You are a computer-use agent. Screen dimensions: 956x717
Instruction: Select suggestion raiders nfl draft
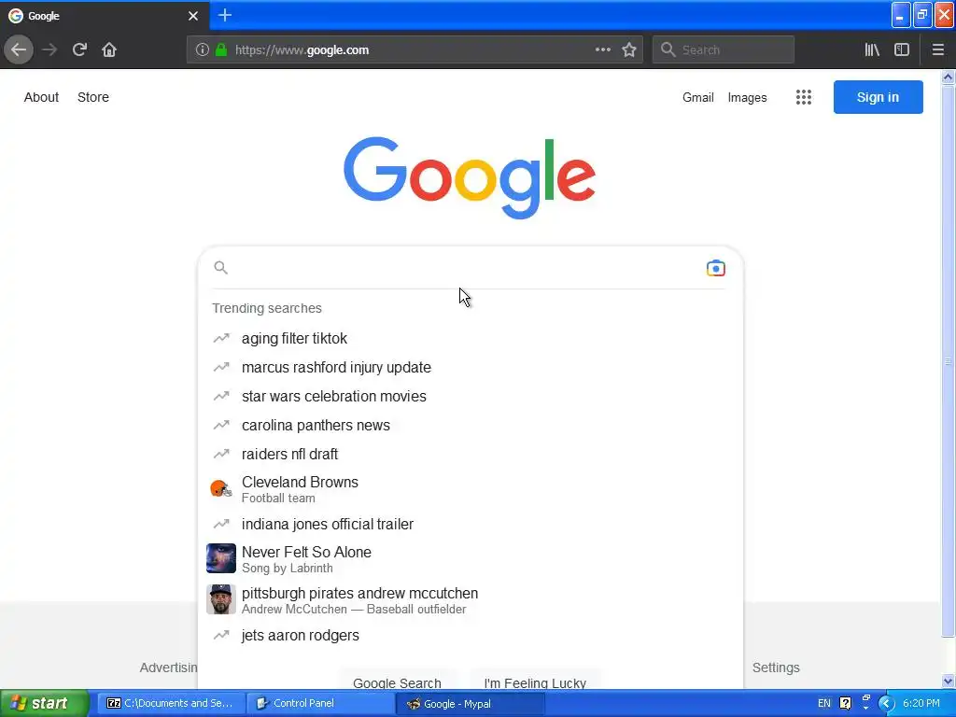[x=471, y=455]
